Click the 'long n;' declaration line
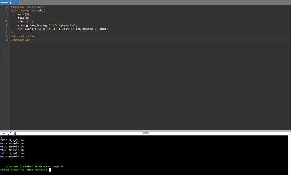The image size is (291, 175). coord(24,18)
